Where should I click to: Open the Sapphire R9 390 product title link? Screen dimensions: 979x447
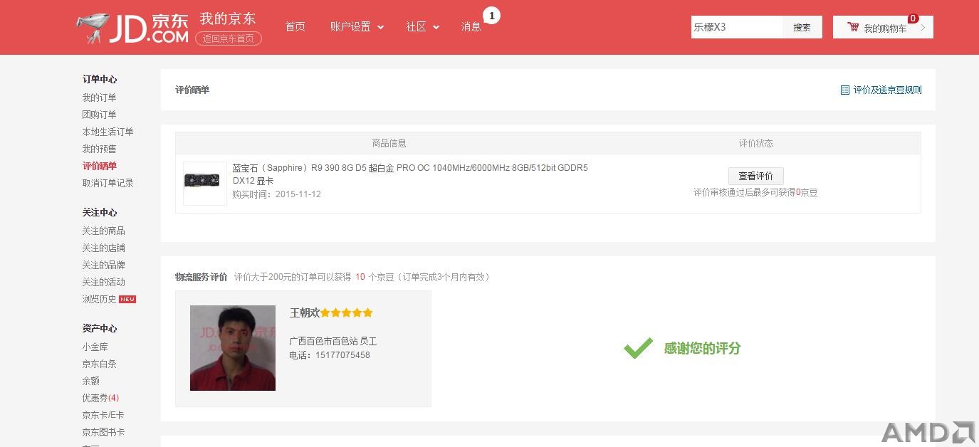click(x=410, y=174)
